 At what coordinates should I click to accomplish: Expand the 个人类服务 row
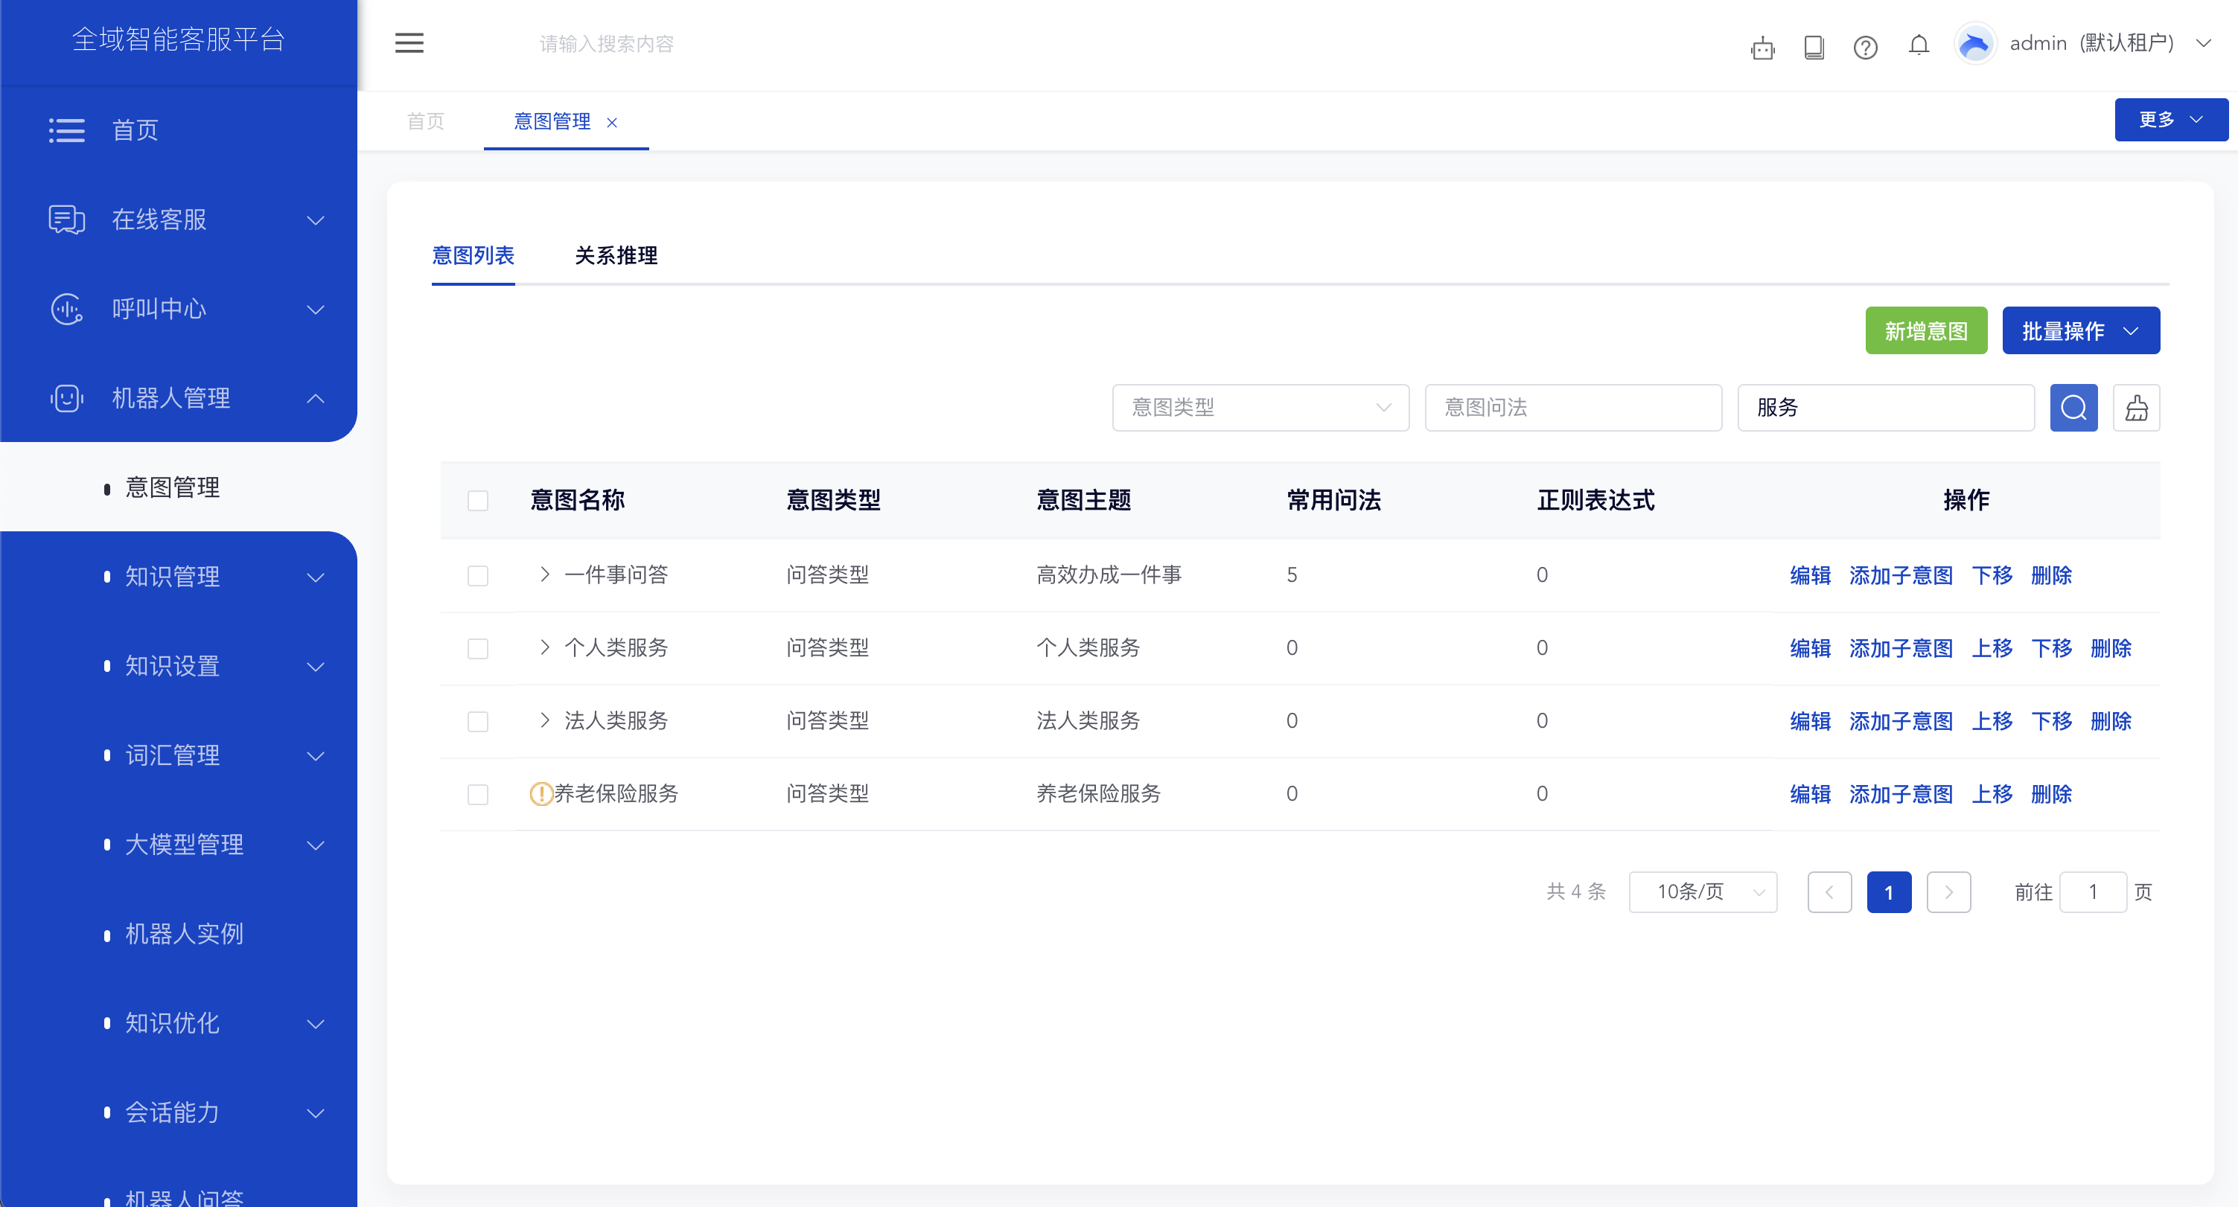coord(545,648)
